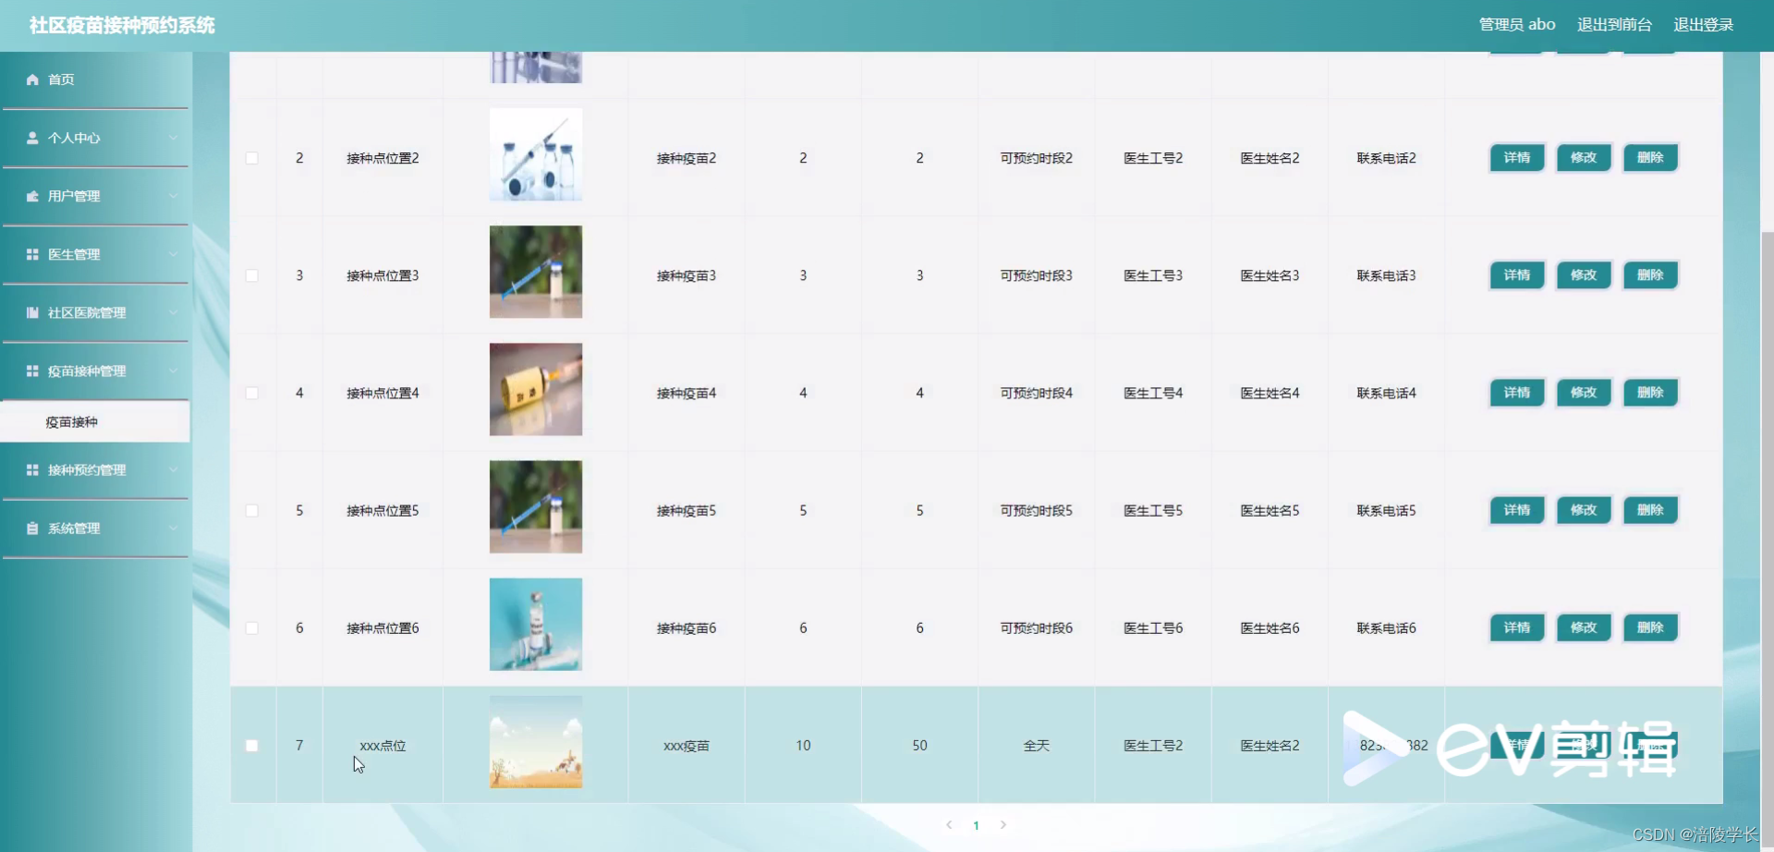Viewport: 1774px width, 852px height.
Task: Expand the 用户管理 menu chevron
Action: click(174, 196)
